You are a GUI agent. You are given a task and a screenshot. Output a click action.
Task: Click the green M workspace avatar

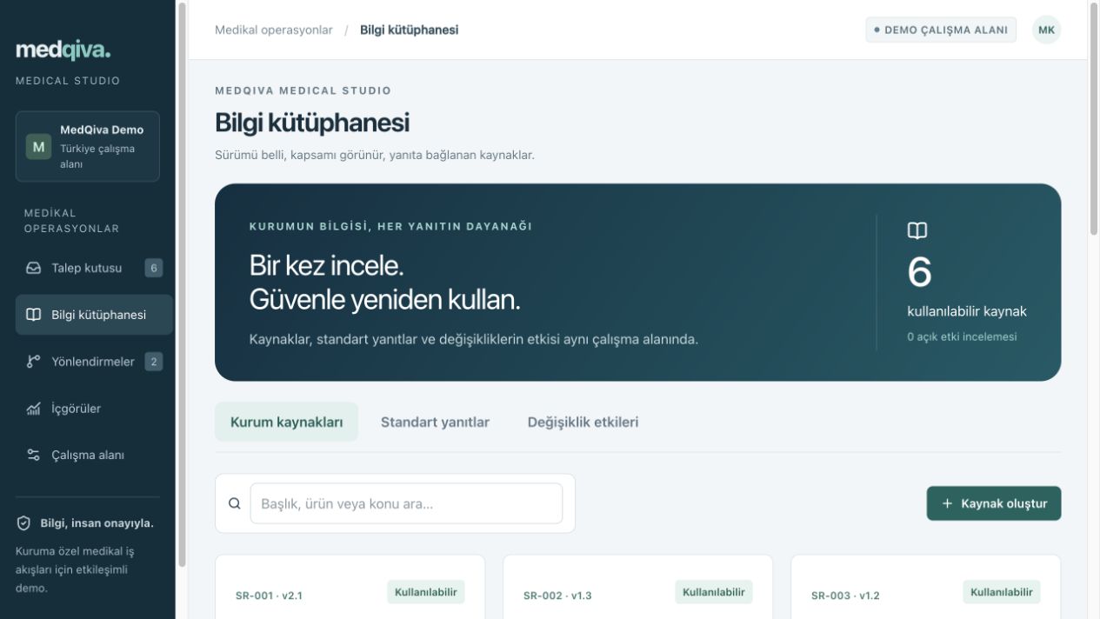38,147
